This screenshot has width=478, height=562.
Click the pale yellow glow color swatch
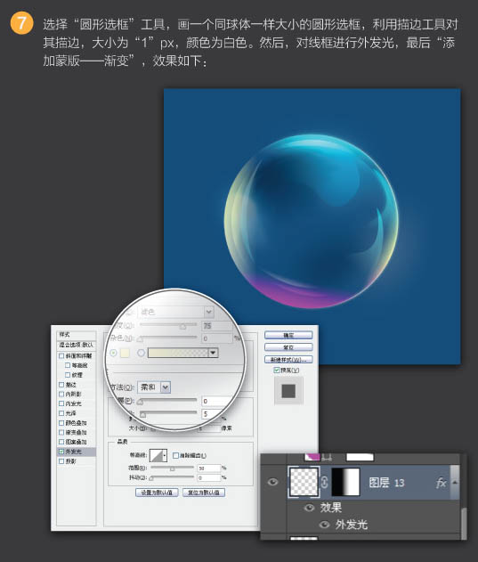point(125,353)
